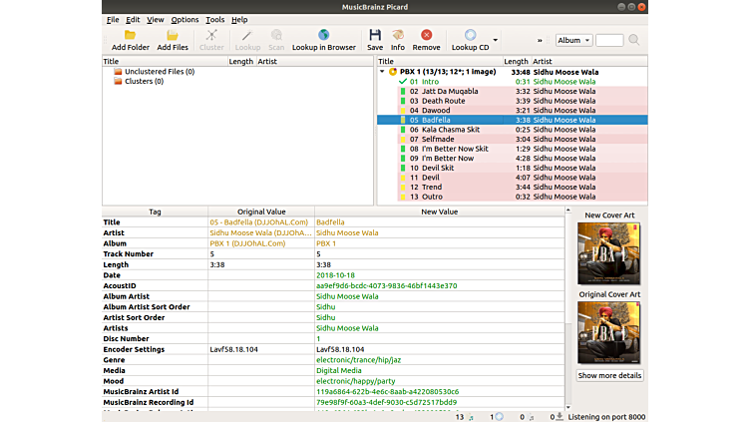Open the Tools menu
The height and width of the screenshot is (422, 750).
[215, 19]
